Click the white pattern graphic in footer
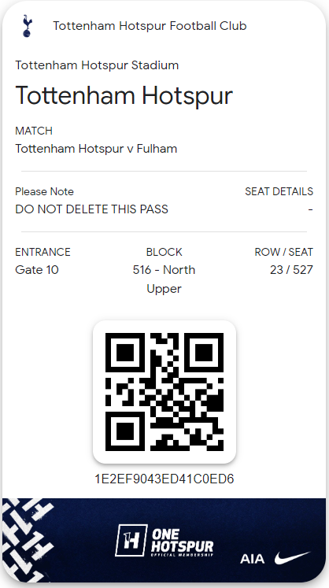The width and height of the screenshot is (329, 588). point(28,539)
